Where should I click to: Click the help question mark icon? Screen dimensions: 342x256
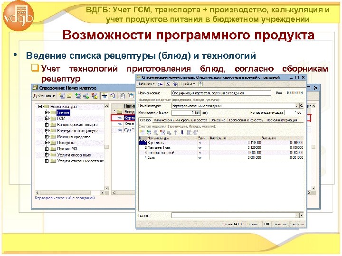click(x=200, y=84)
